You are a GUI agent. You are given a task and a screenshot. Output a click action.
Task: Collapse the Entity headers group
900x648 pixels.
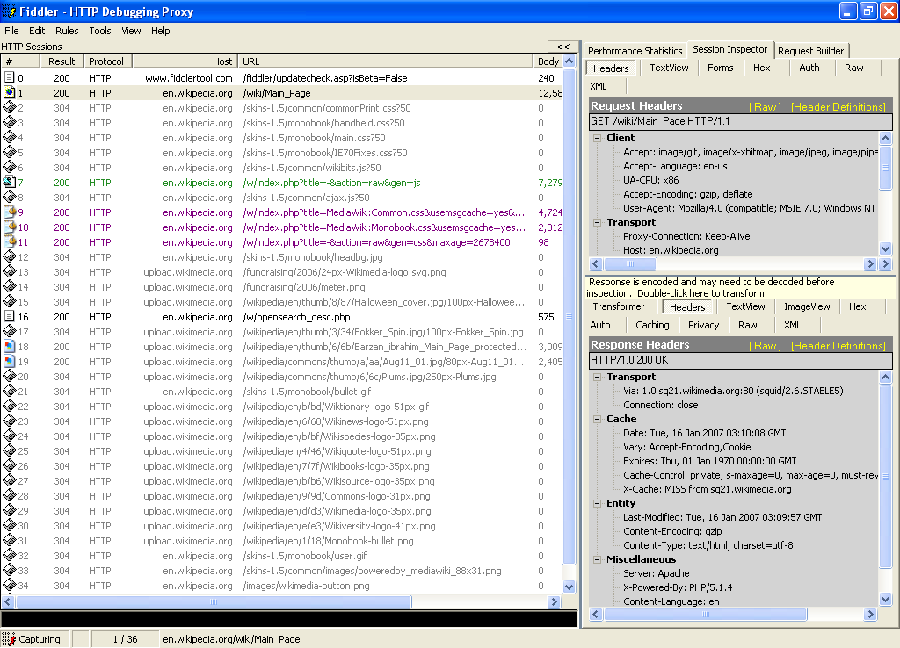click(598, 503)
